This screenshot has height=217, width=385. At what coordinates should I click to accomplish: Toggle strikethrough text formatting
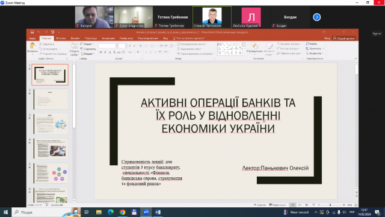click(x=119, y=52)
